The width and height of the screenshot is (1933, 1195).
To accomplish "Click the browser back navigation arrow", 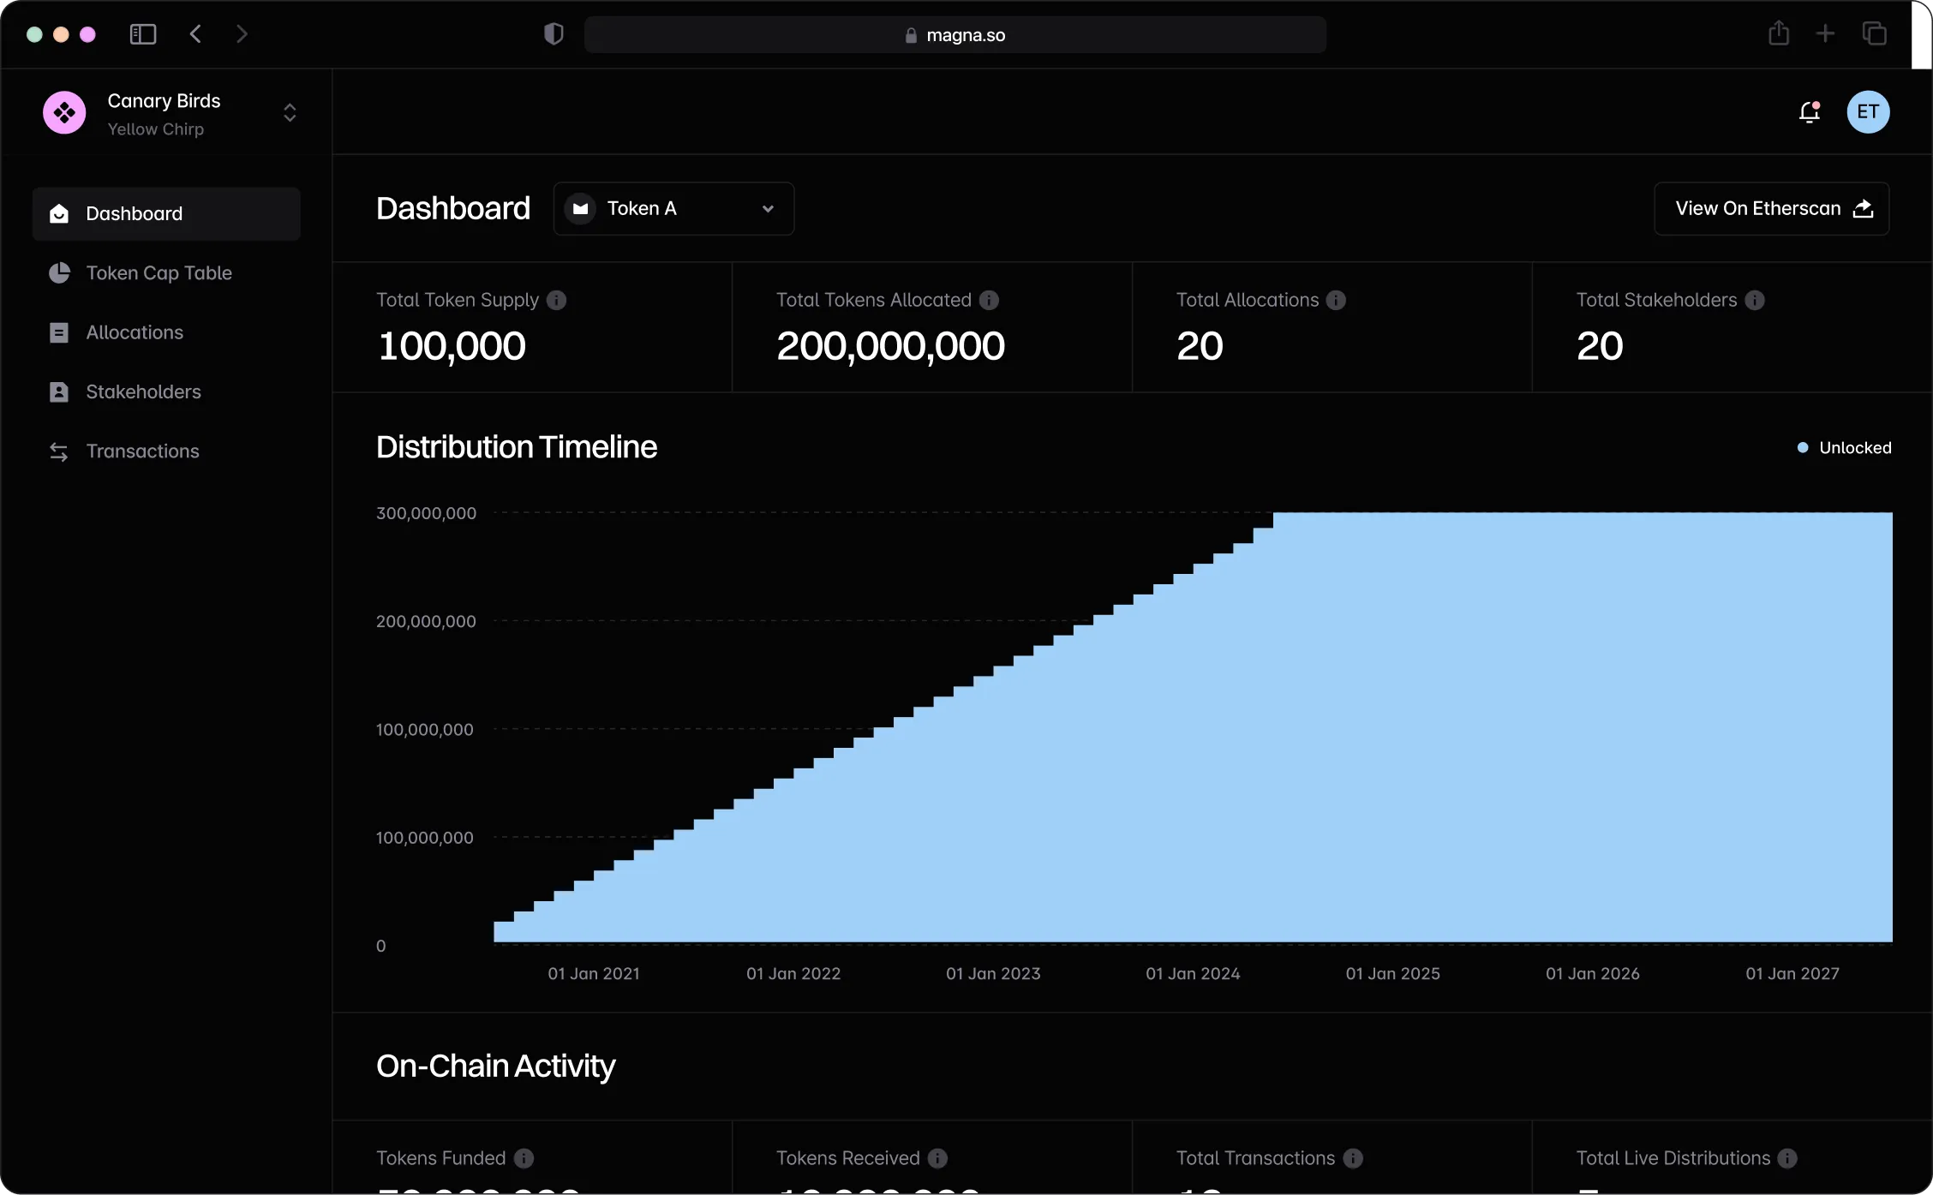I will (195, 33).
